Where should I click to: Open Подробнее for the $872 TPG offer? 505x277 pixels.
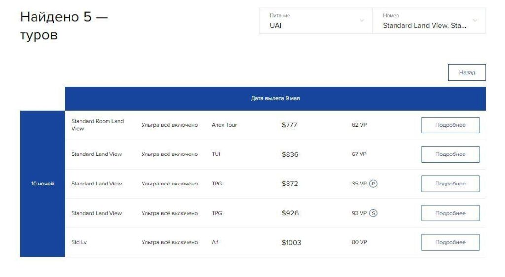pos(450,184)
